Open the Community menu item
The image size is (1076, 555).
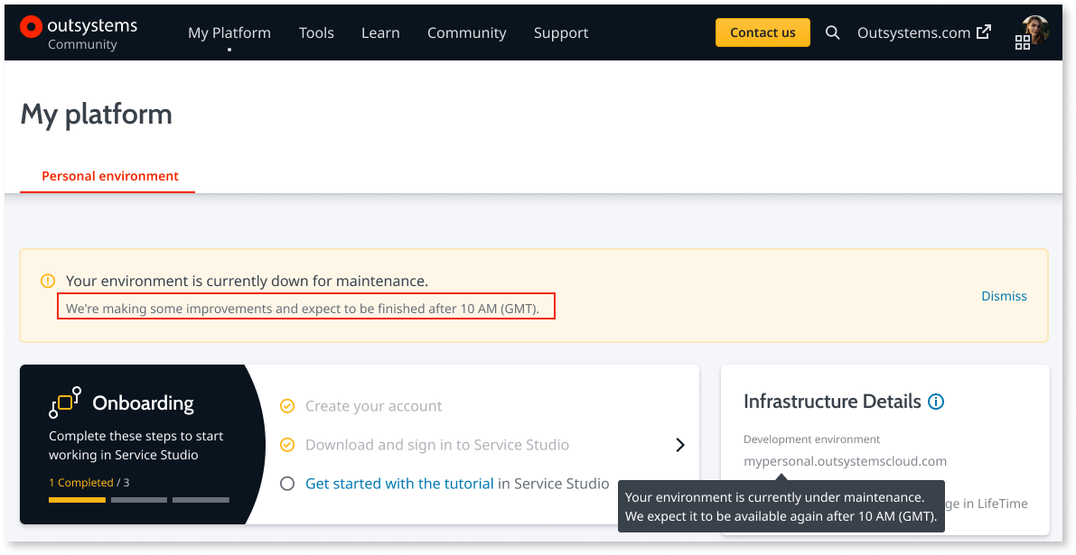point(466,32)
